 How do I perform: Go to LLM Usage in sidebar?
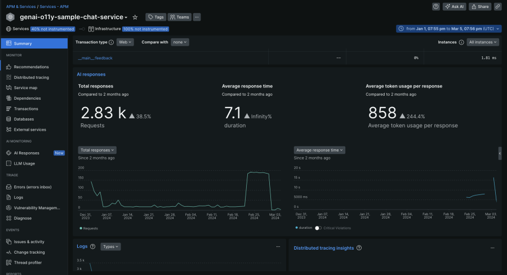(24, 163)
